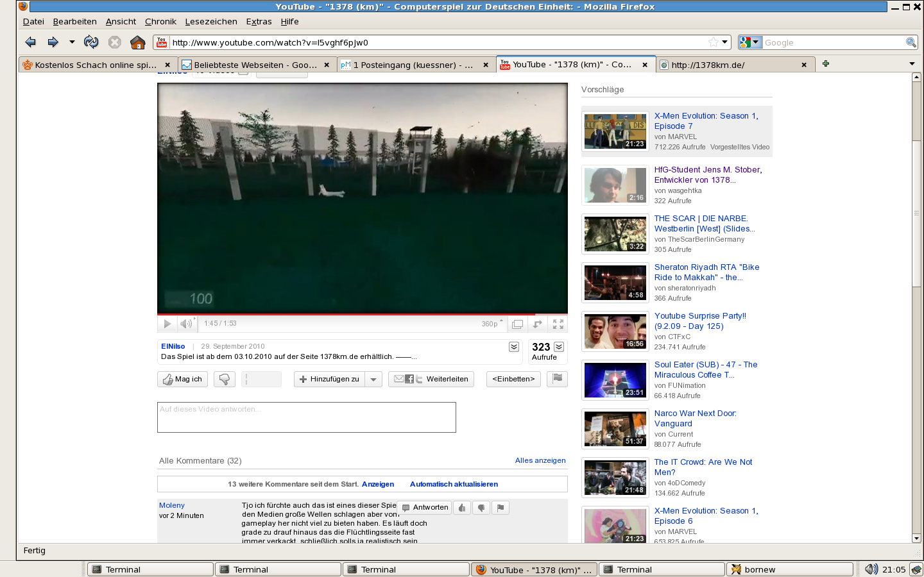Flag Moleny's comment as spam
Image resolution: width=924 pixels, height=577 pixels.
(x=501, y=508)
